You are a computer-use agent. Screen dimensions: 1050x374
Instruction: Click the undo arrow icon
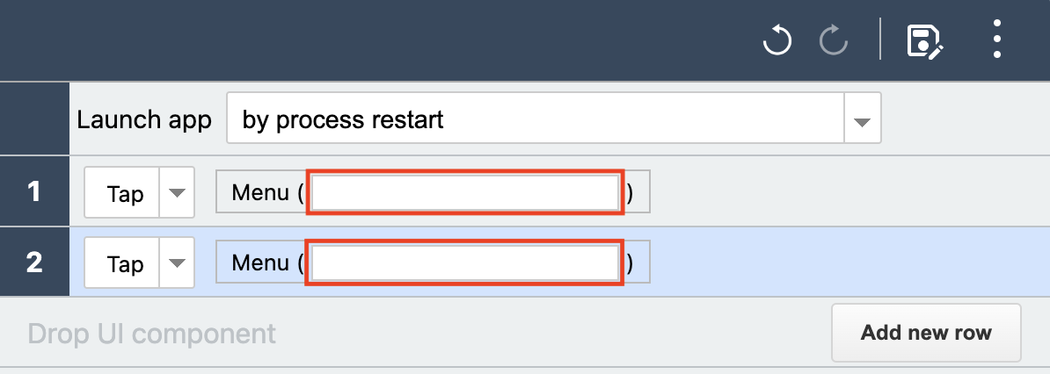point(777,41)
